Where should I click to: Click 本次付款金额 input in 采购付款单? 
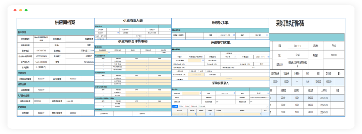point(196,74)
